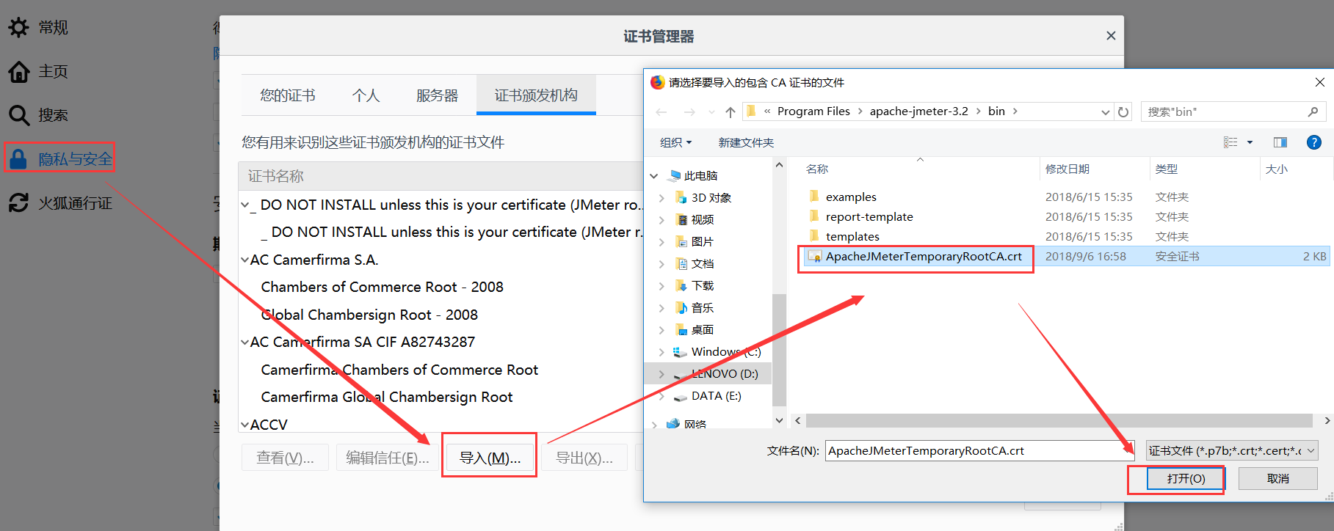Select 网络 network icon in tree

click(673, 424)
